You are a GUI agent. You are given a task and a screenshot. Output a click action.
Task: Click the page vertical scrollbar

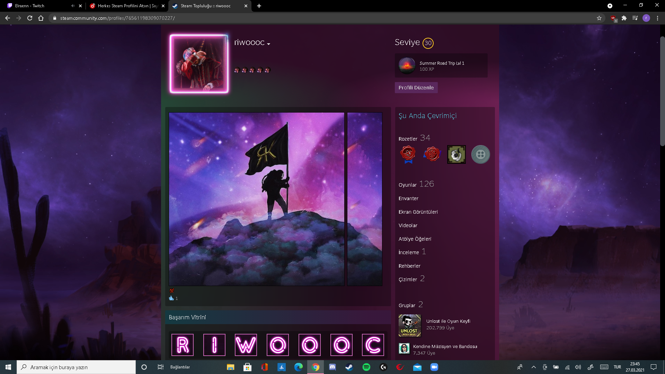[662, 91]
